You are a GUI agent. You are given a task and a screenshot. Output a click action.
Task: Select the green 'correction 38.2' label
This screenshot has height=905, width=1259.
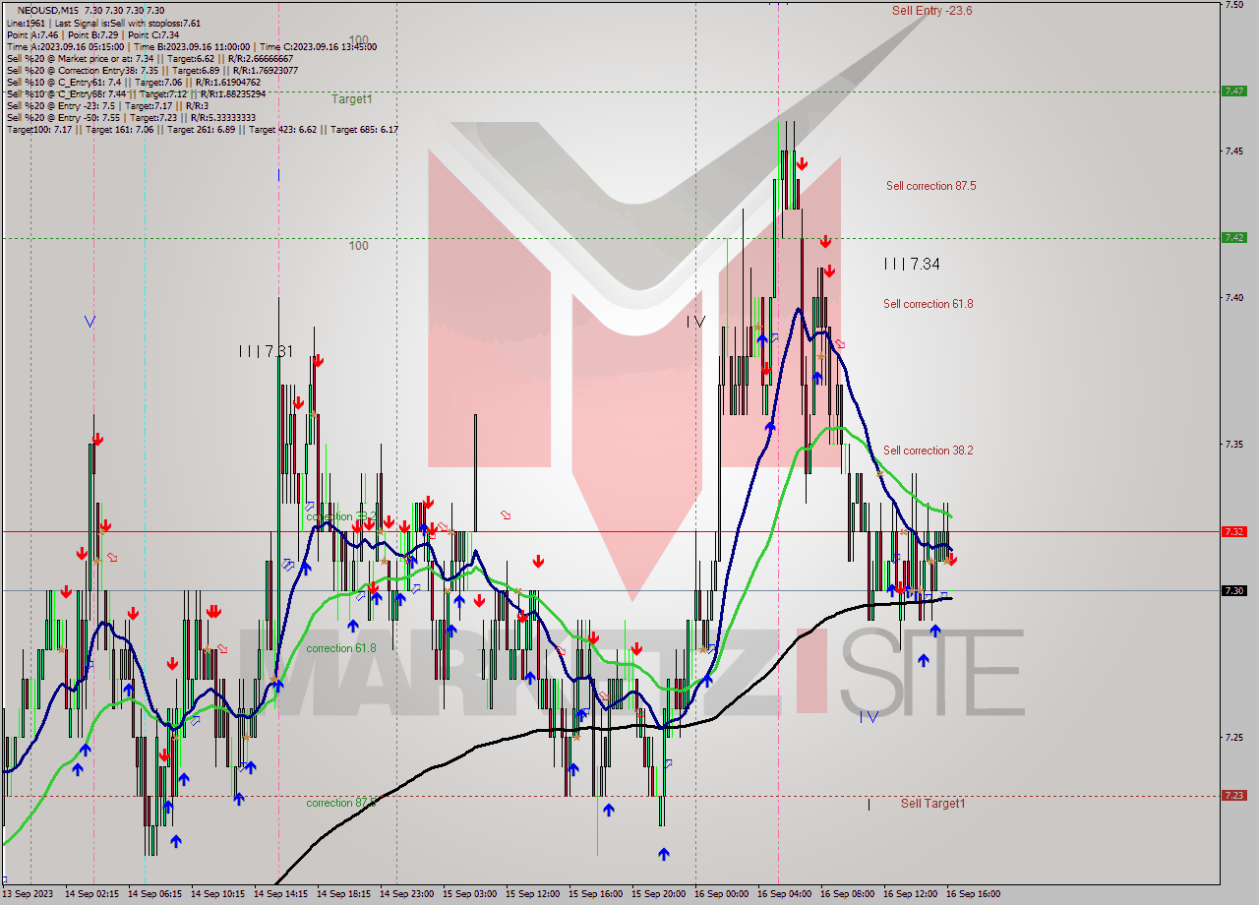point(340,516)
